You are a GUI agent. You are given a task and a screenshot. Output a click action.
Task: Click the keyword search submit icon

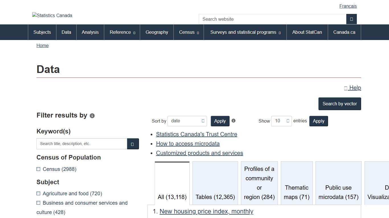[133, 144]
